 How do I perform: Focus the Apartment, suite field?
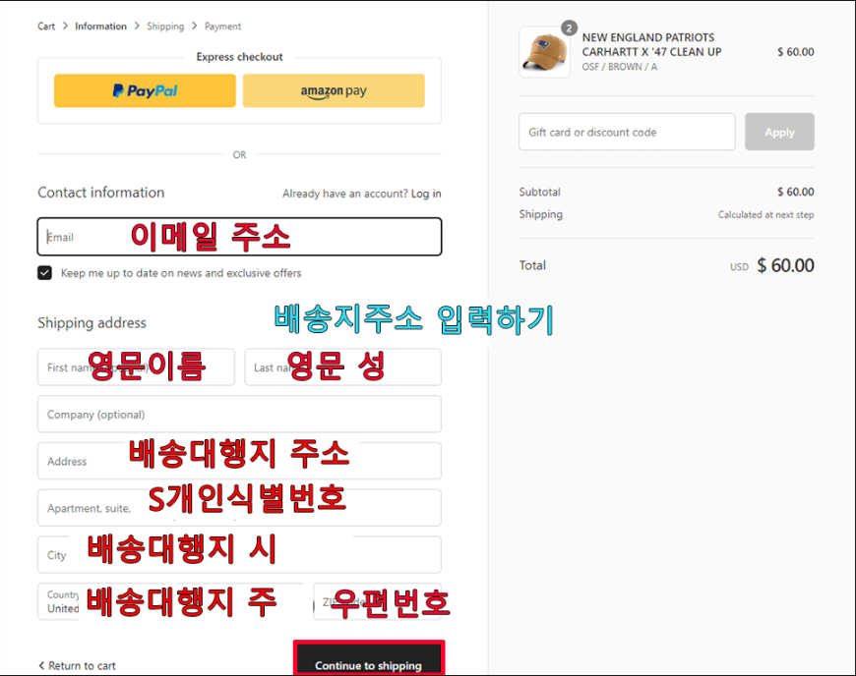click(x=239, y=508)
